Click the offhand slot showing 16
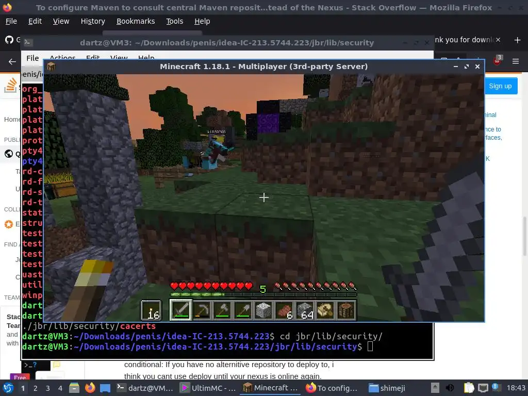This screenshot has height=396, width=528. pos(151,310)
